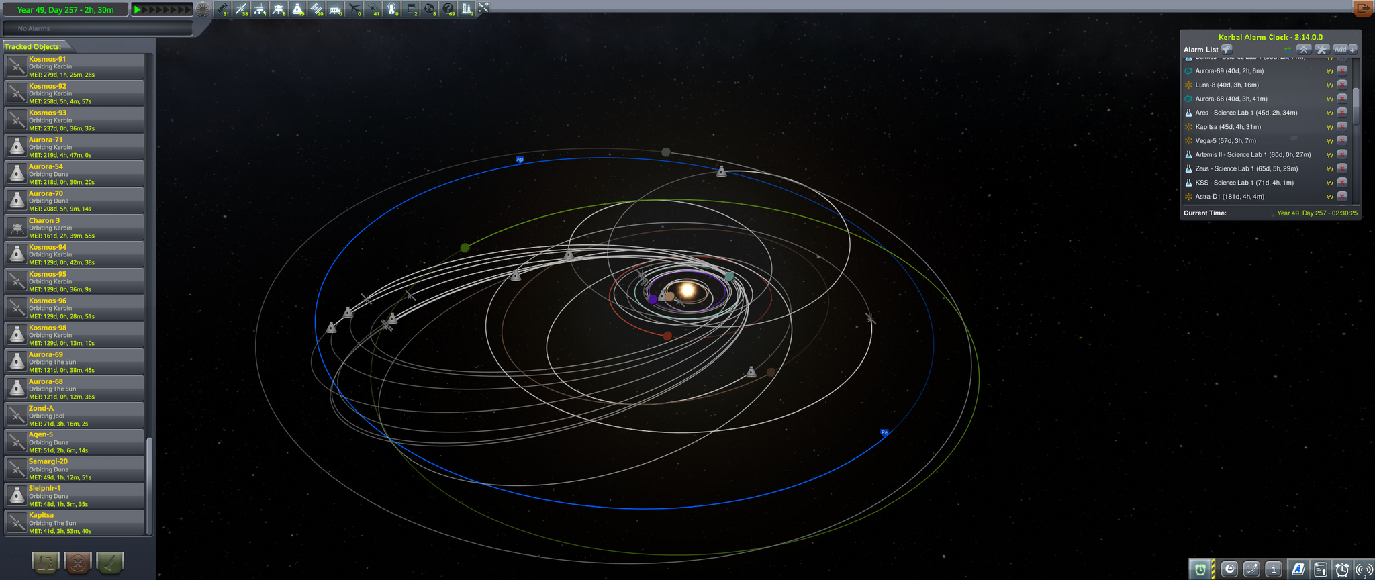
Task: Select Charon 3 orbiting Kerbin
Action: [x=75, y=228]
